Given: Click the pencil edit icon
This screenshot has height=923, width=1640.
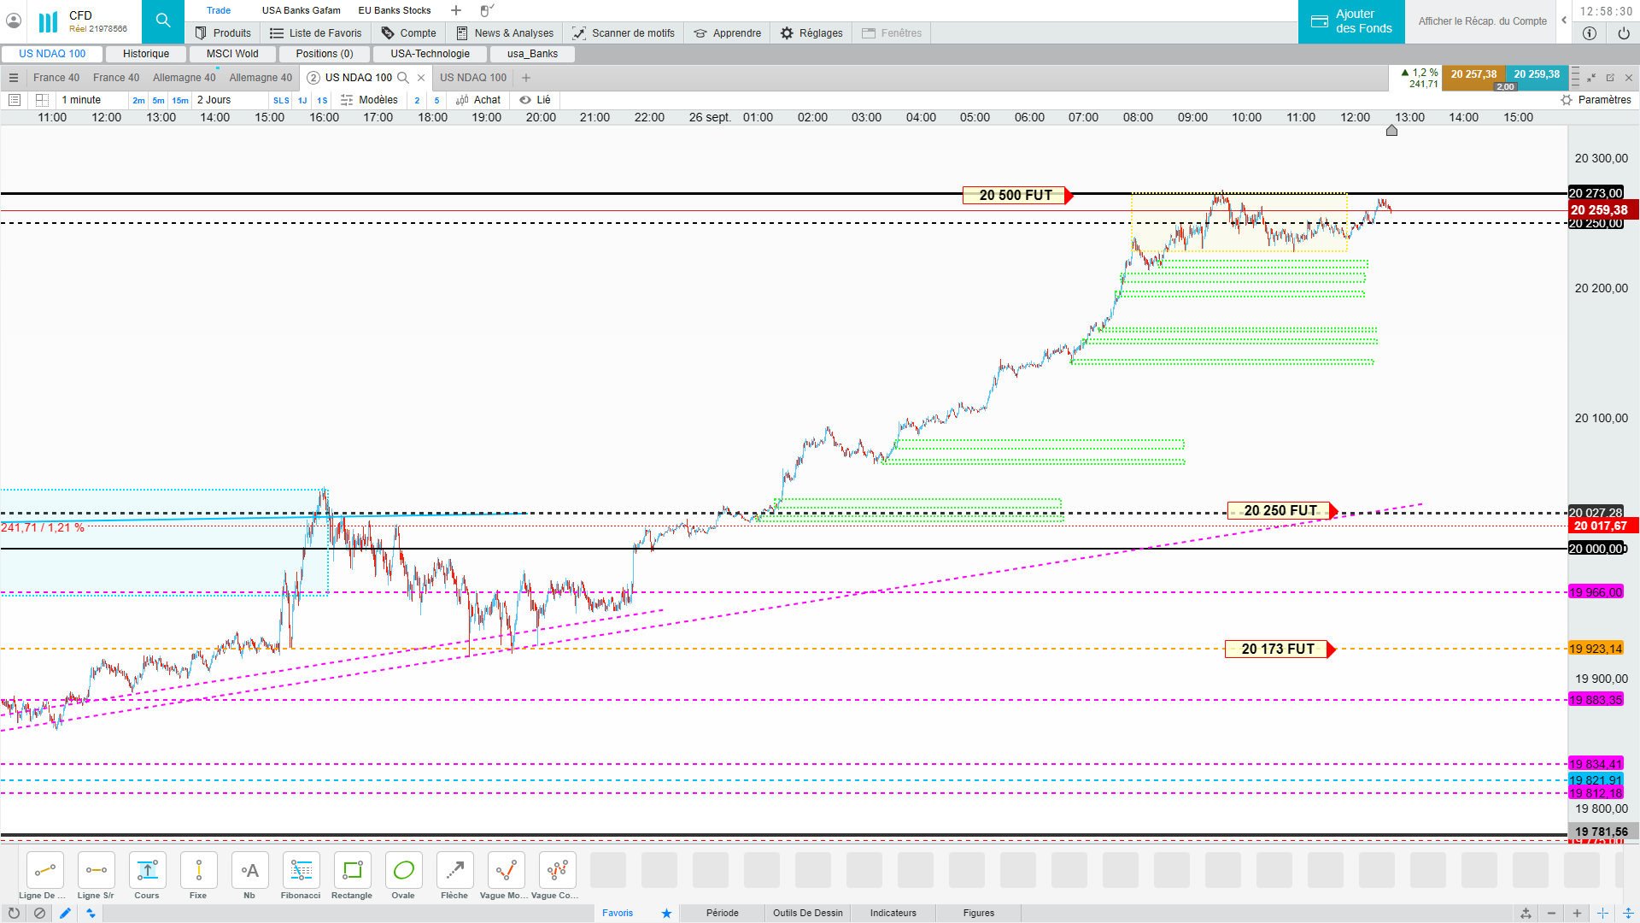Looking at the screenshot, I should pos(65,913).
